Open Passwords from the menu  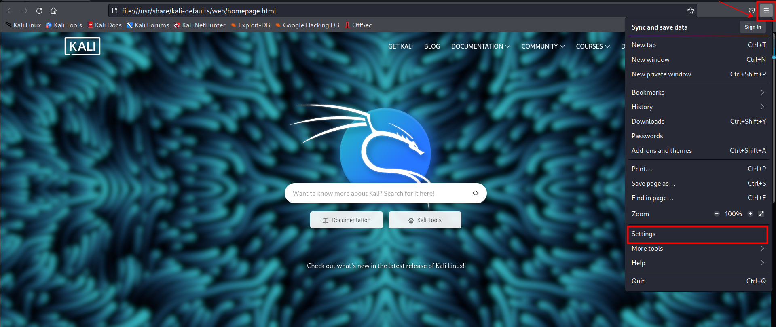699,136
